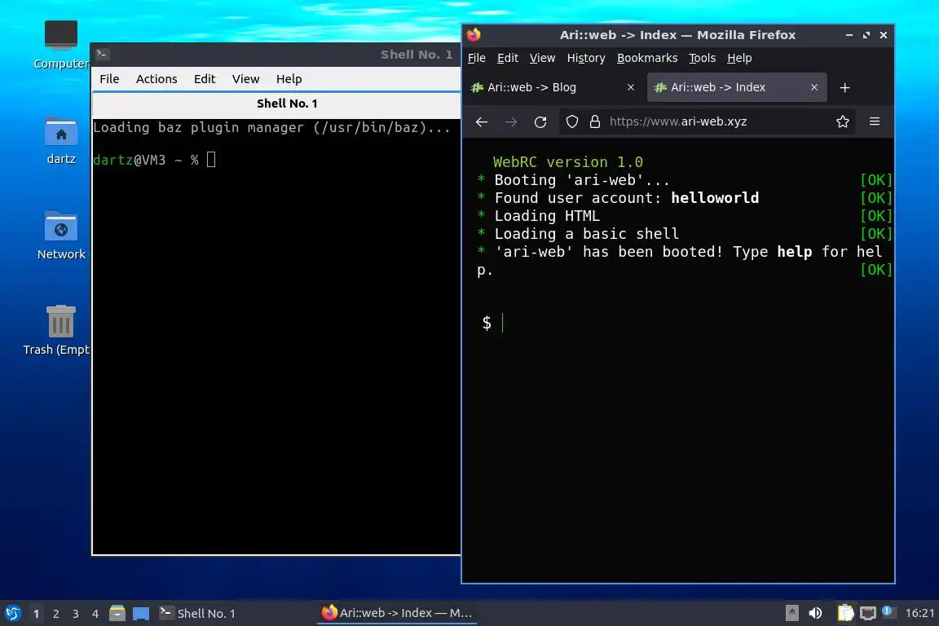Open the View menu in the terminal window
This screenshot has height=626, width=939.
[245, 79]
